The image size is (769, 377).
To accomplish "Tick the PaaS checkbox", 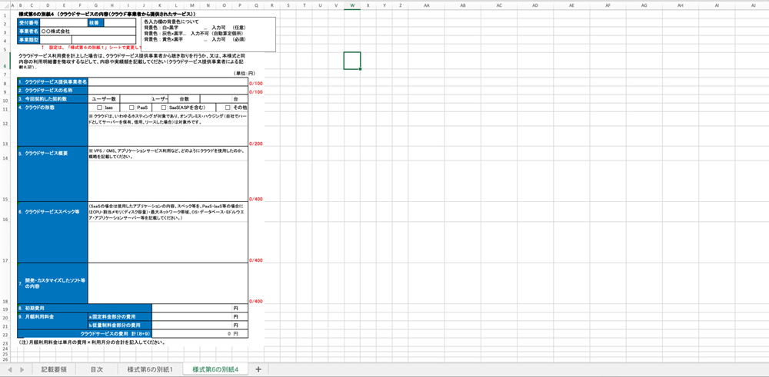I will tap(131, 107).
